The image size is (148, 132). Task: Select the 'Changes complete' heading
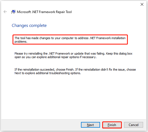[x=29, y=26]
